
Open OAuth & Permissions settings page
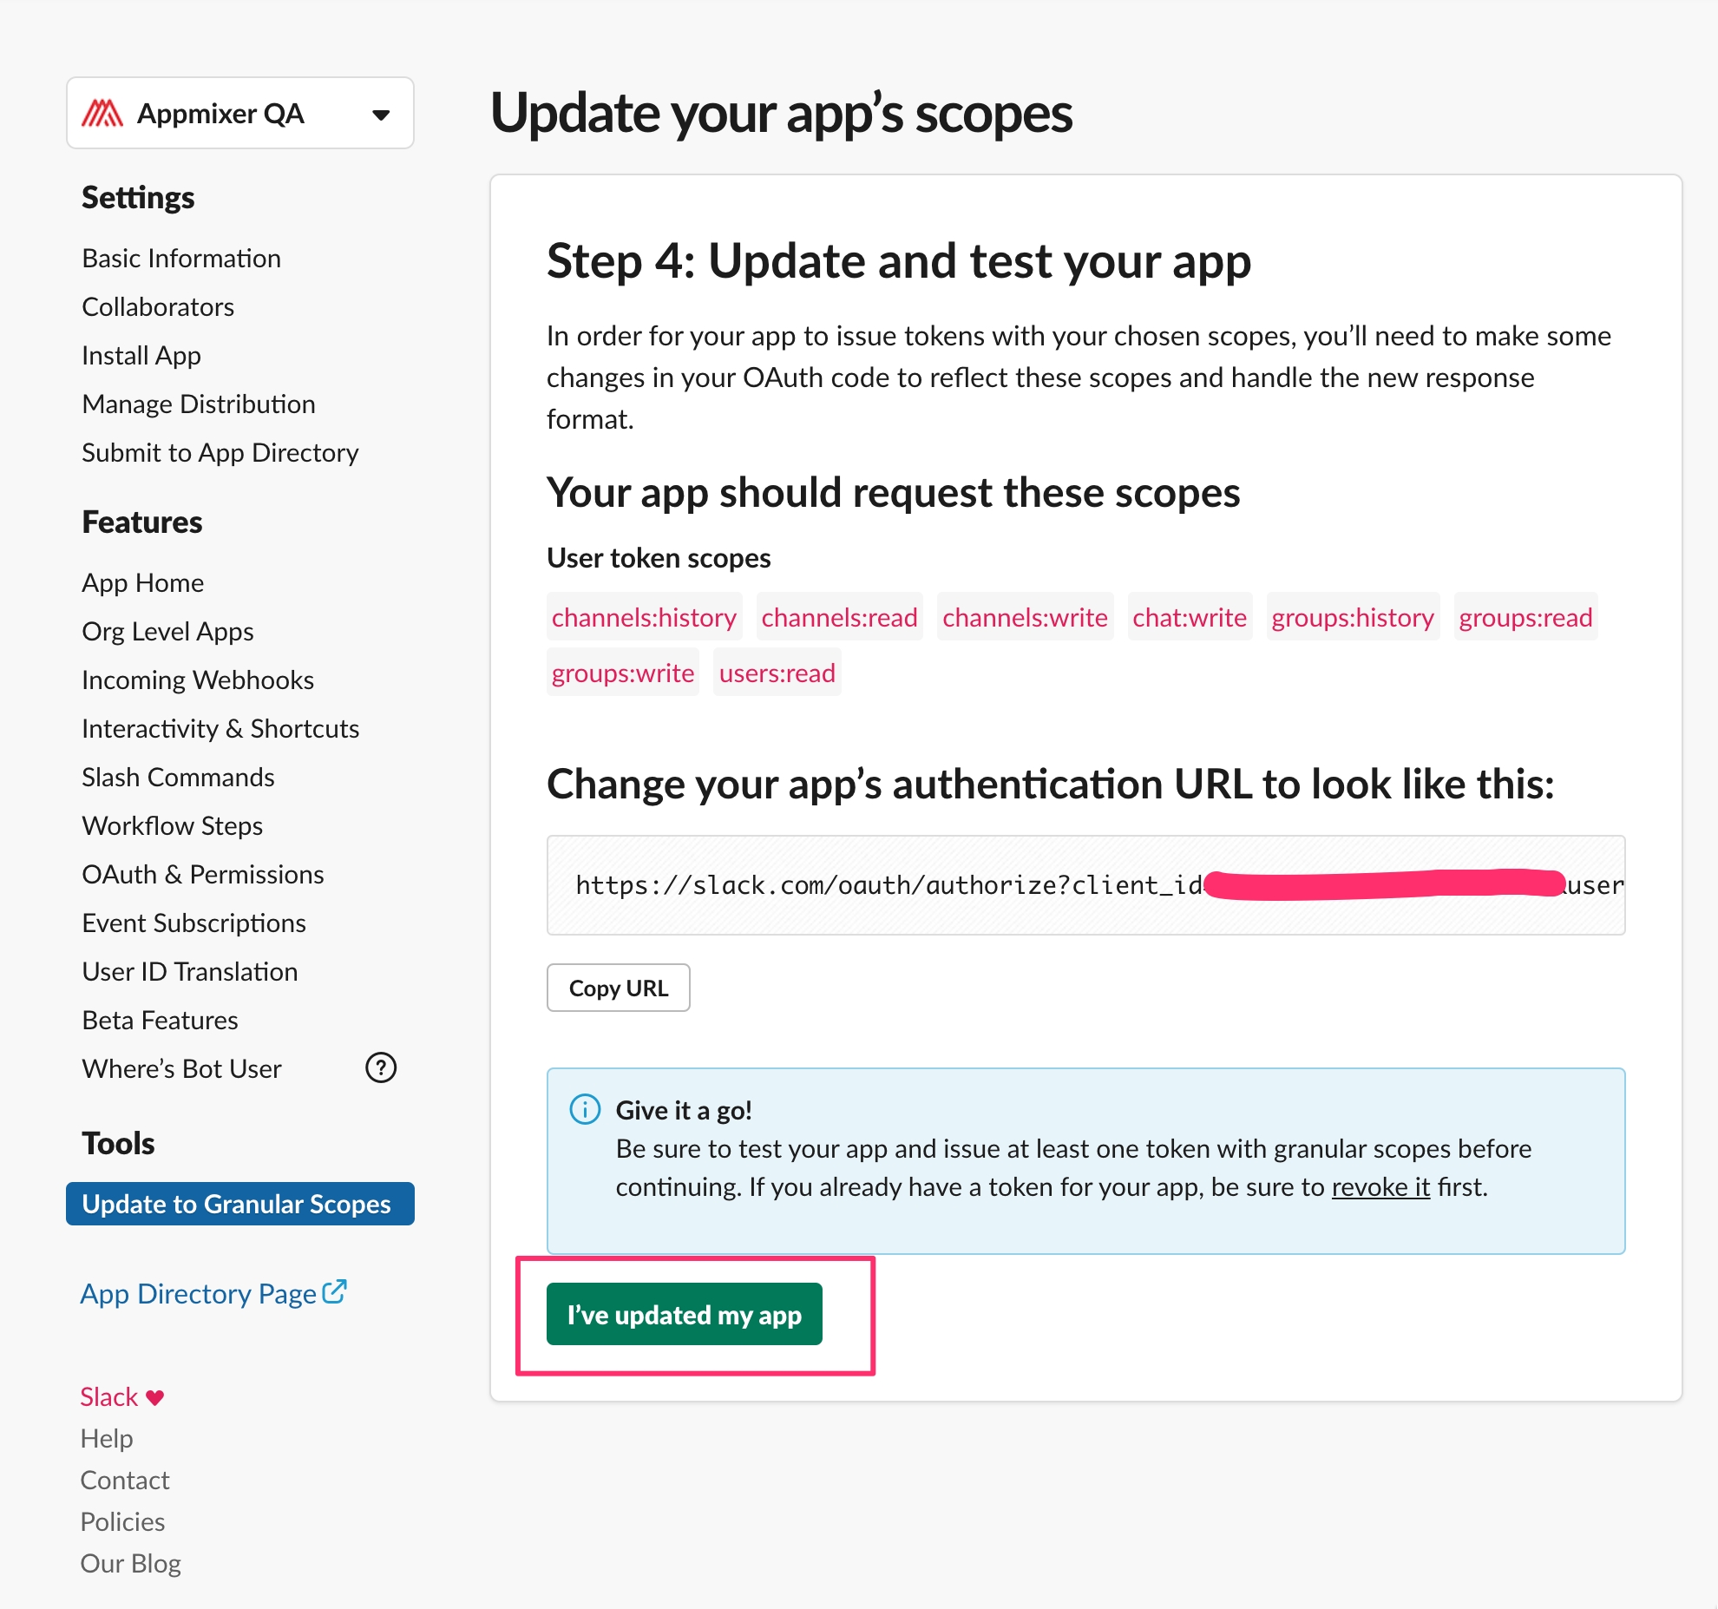click(x=202, y=874)
